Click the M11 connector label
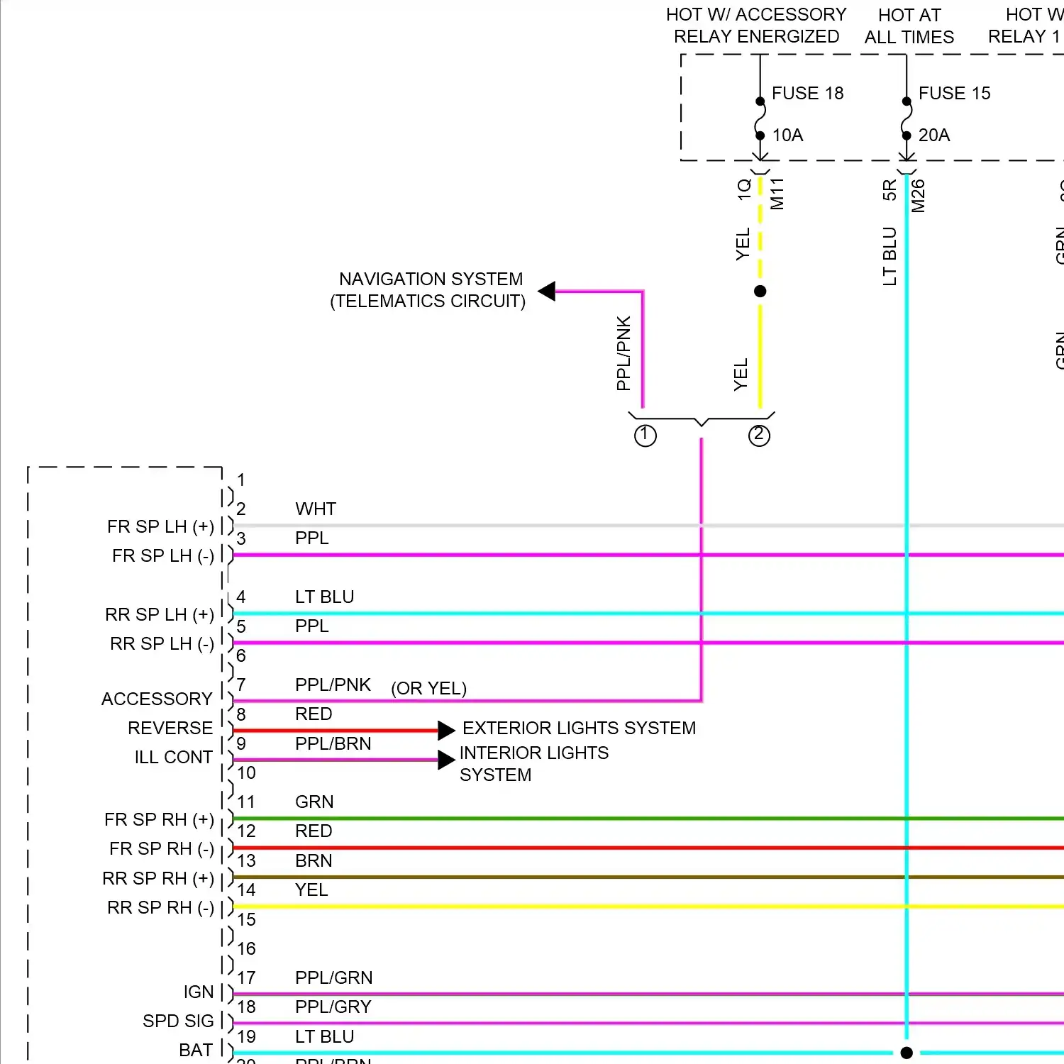Image resolution: width=1064 pixels, height=1064 pixels. pyautogui.click(x=777, y=194)
